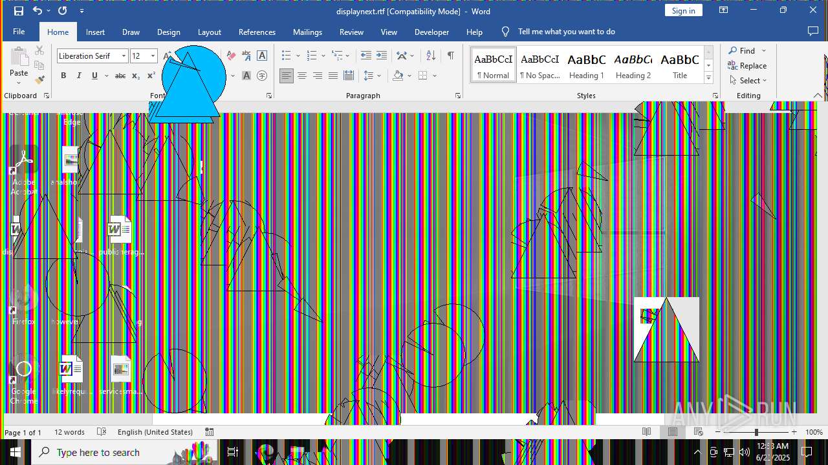Copy selection using the Copy icon
This screenshot has width=828, height=465.
(x=39, y=65)
